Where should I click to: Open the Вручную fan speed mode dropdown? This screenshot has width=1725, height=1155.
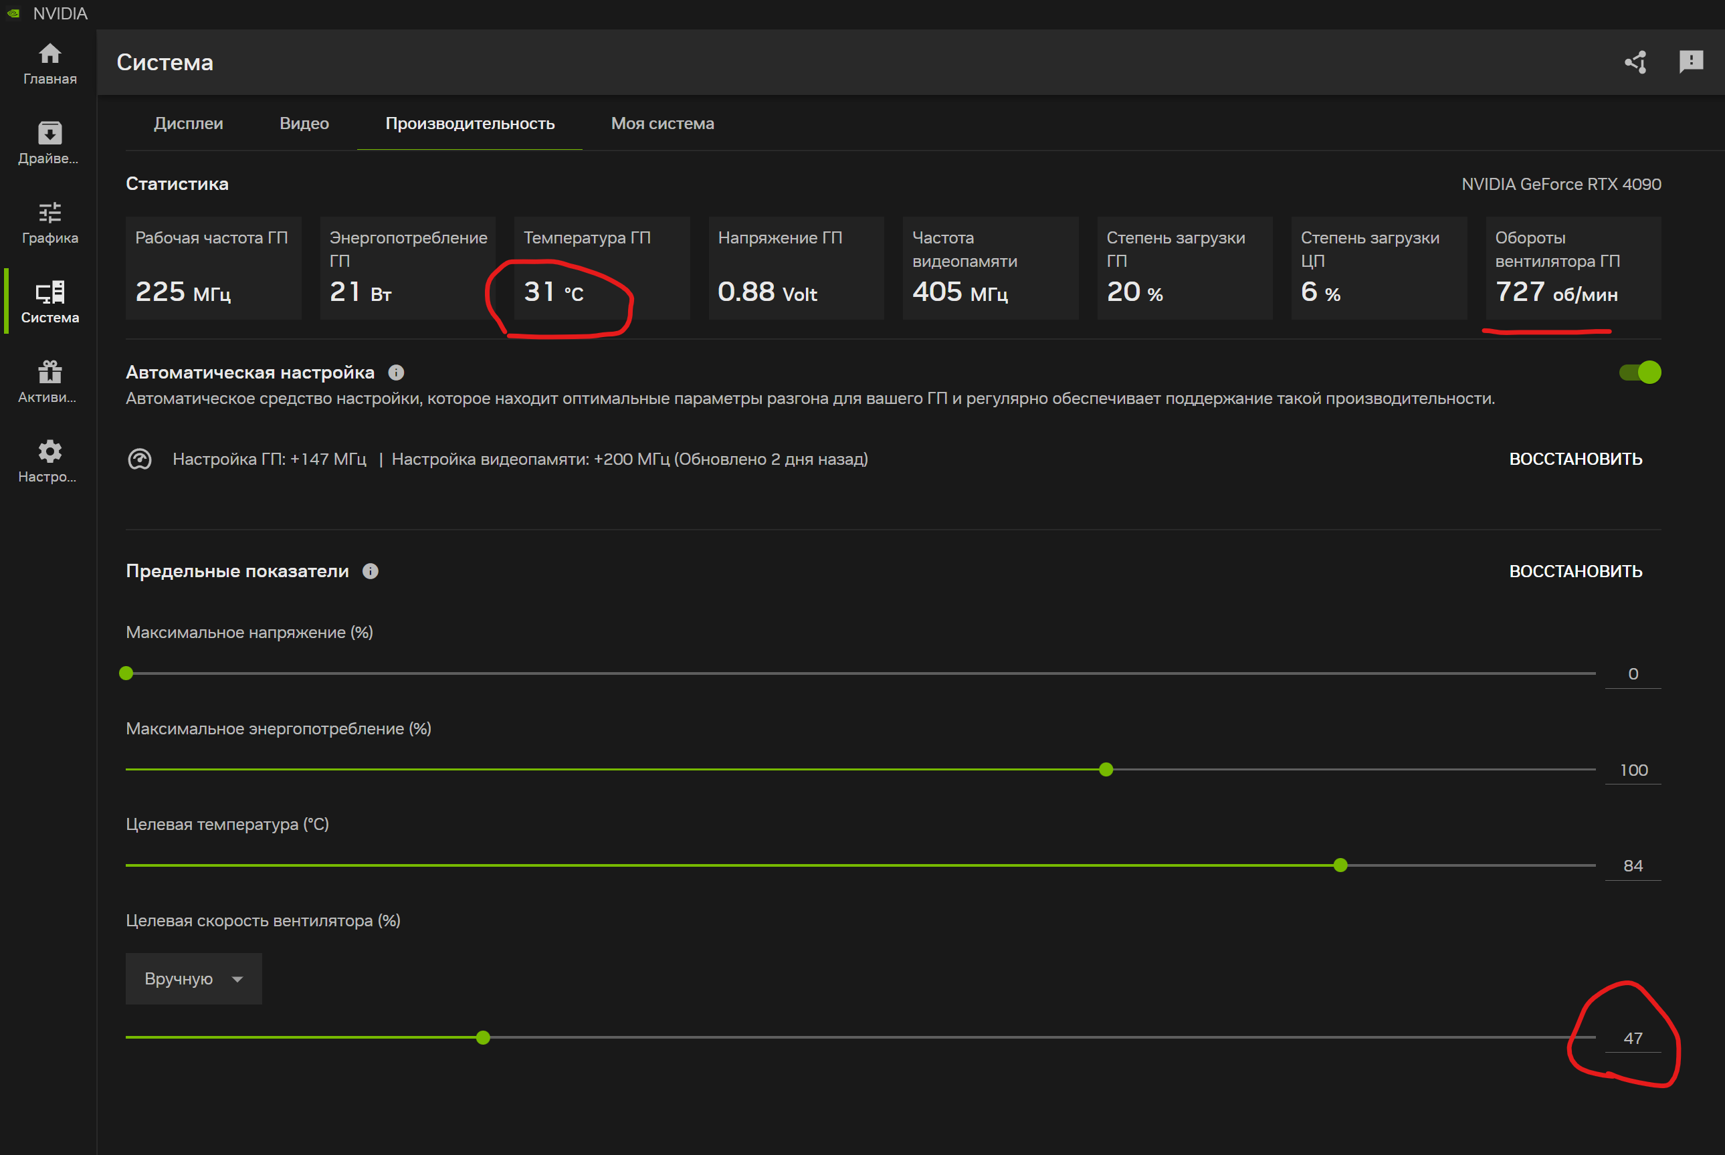[194, 979]
